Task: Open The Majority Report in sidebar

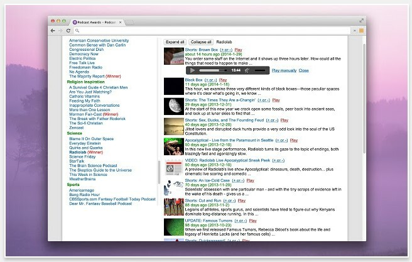Action: pos(95,76)
